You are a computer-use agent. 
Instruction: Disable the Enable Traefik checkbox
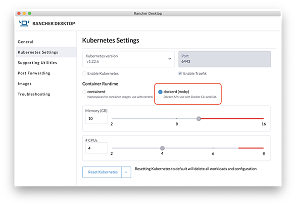(x=180, y=73)
